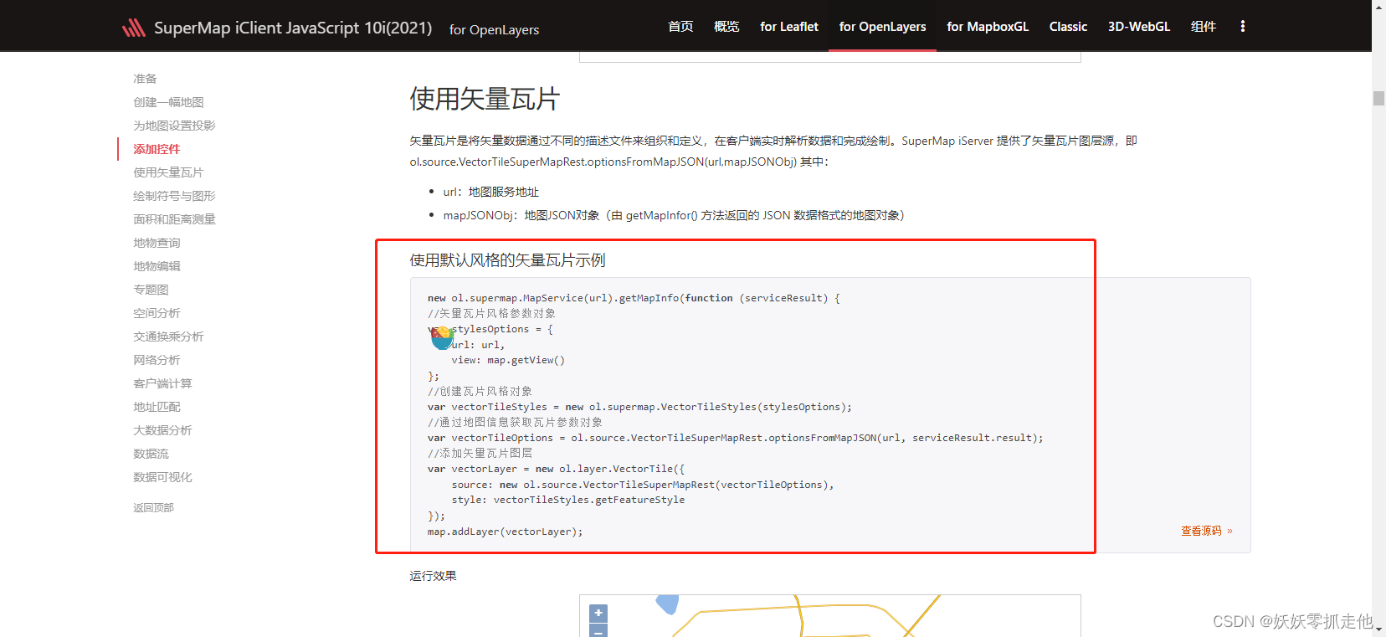
Task: Click the map preview thumbnail
Action: tap(829, 616)
